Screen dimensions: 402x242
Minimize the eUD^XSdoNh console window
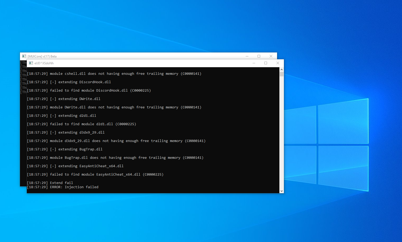(254, 63)
